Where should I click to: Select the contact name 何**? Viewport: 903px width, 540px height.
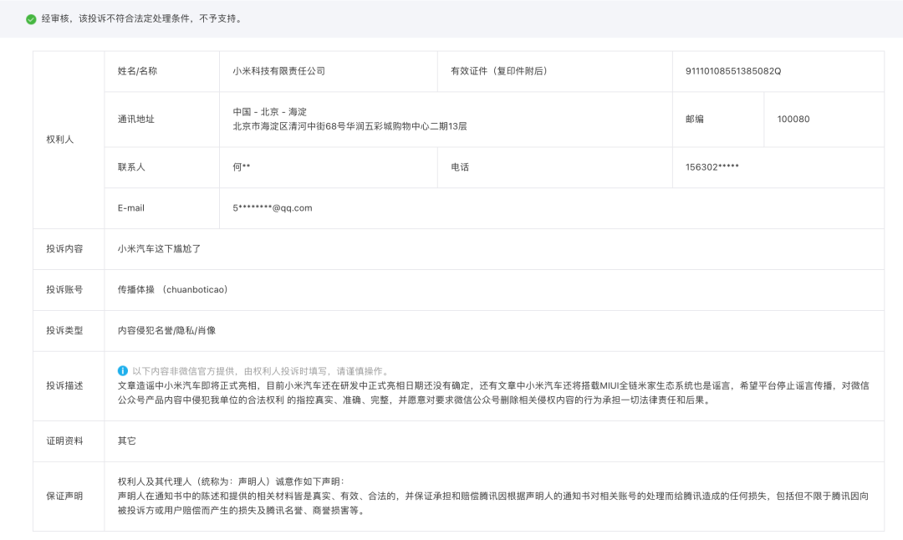tap(242, 167)
